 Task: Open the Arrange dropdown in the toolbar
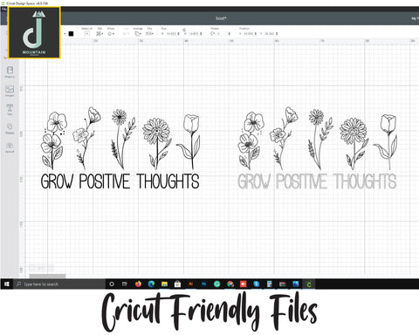138,33
